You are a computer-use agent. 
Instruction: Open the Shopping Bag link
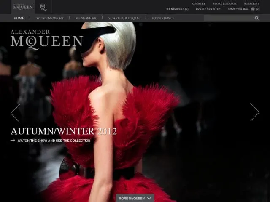[x=238, y=9]
